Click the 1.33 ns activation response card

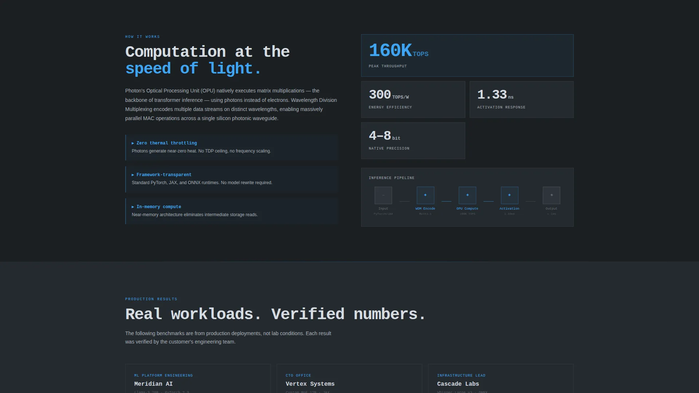click(x=522, y=100)
